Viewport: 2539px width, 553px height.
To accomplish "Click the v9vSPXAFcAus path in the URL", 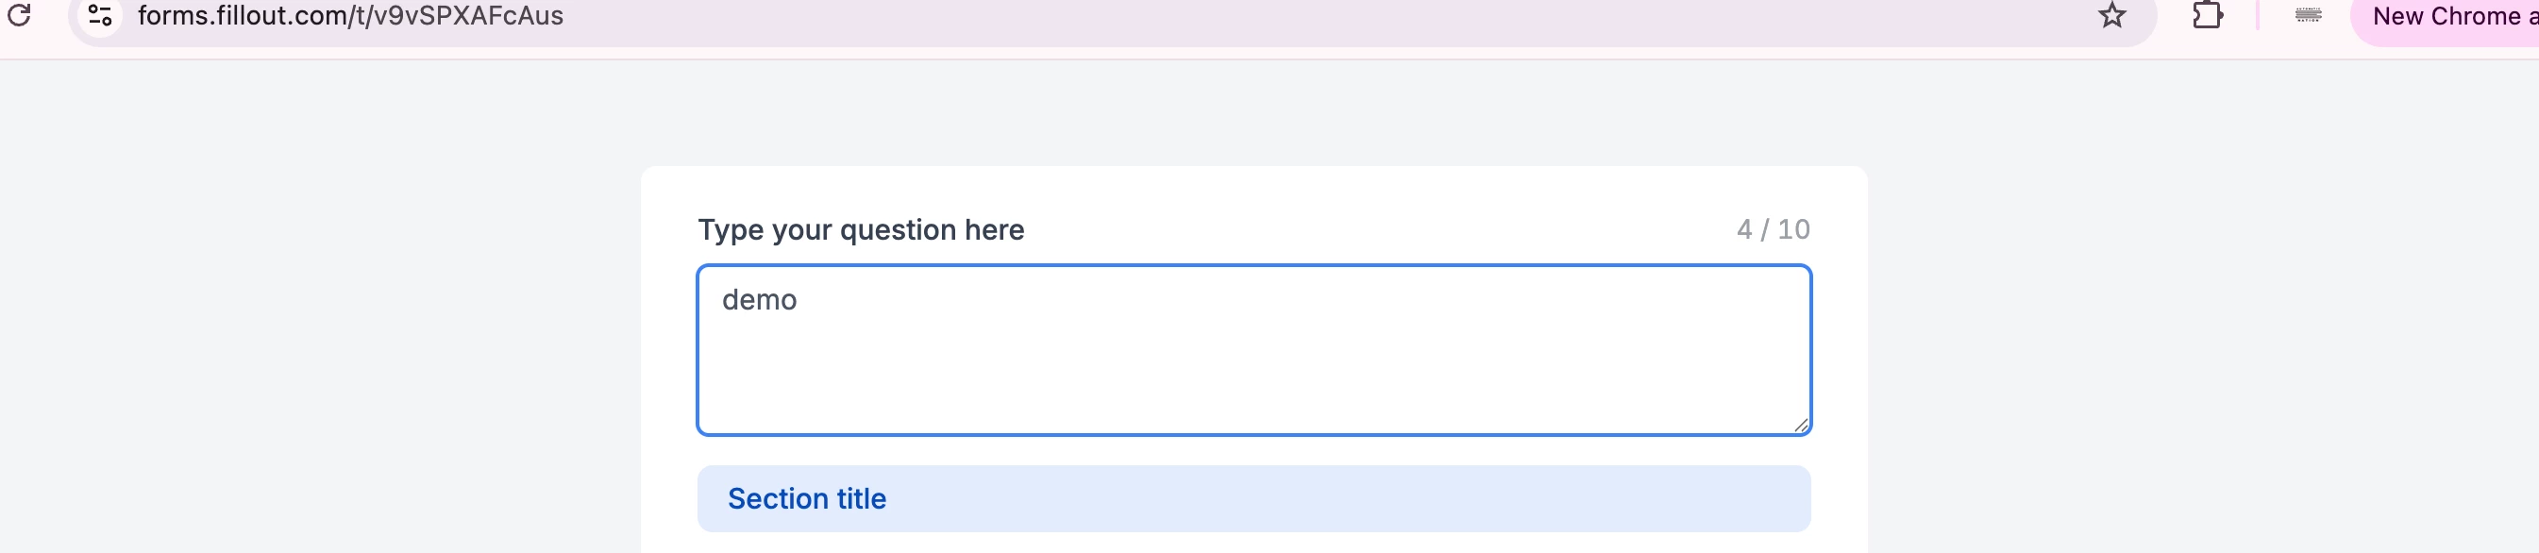I will point(468,16).
